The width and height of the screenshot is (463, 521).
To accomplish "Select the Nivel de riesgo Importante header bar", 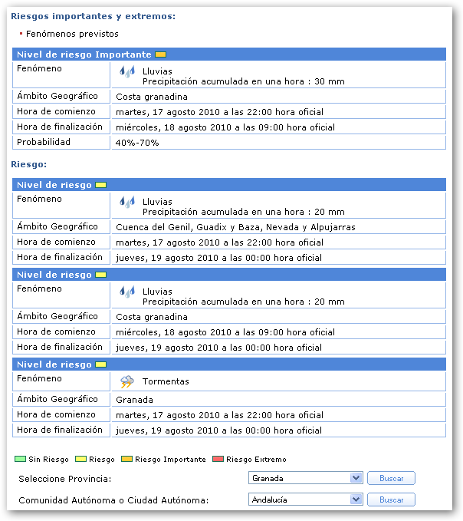I will click(x=229, y=54).
